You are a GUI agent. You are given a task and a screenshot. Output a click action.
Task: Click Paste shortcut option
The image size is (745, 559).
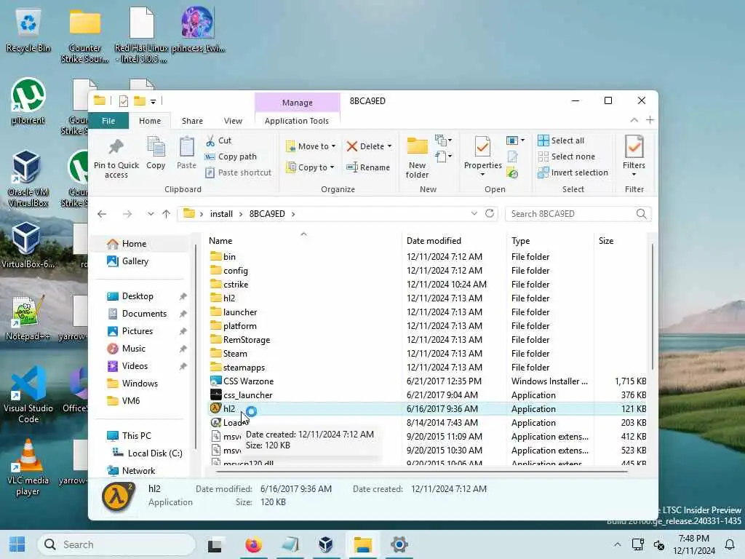click(x=239, y=173)
